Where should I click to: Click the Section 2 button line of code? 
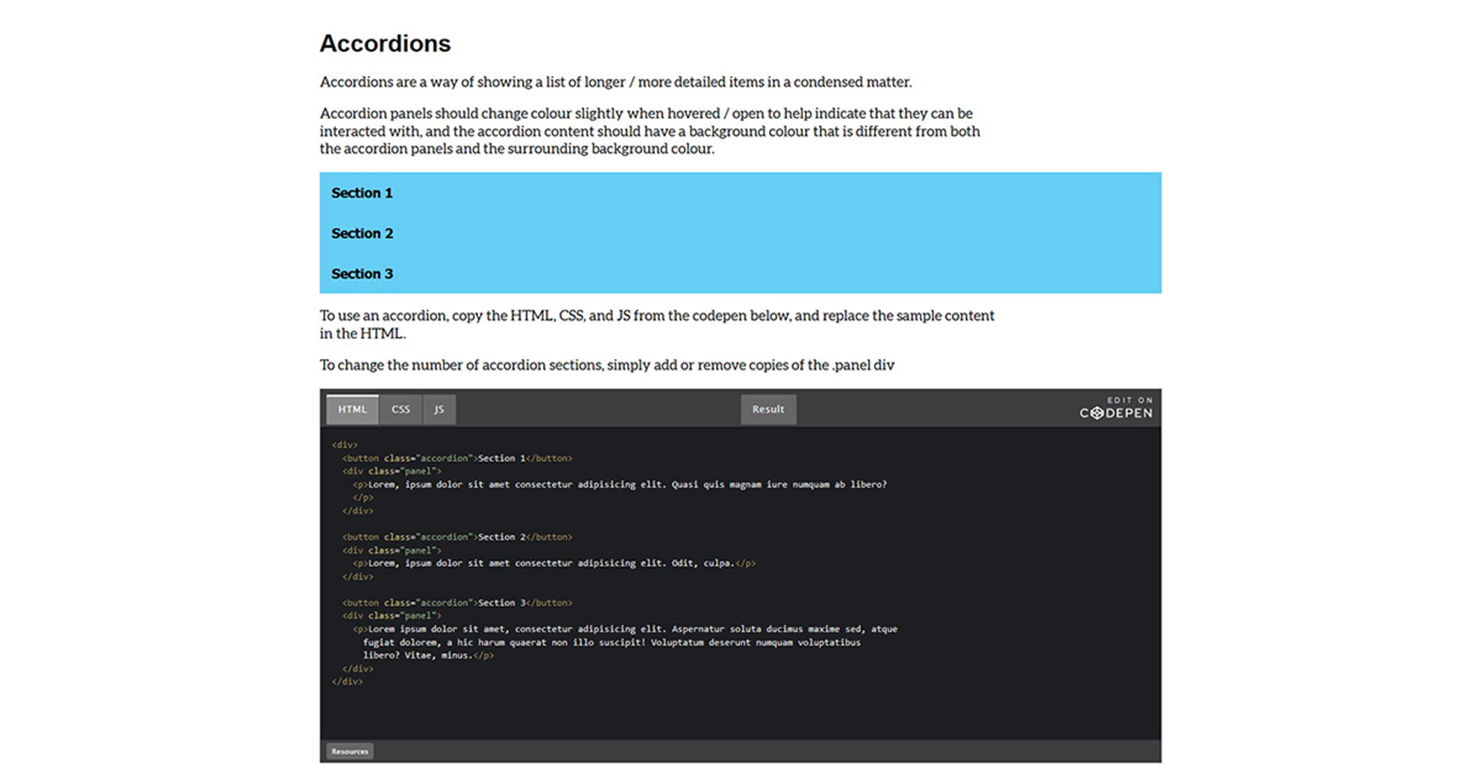coord(457,537)
